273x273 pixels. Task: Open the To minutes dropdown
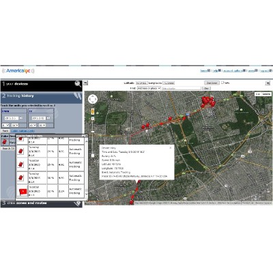tap(42, 126)
